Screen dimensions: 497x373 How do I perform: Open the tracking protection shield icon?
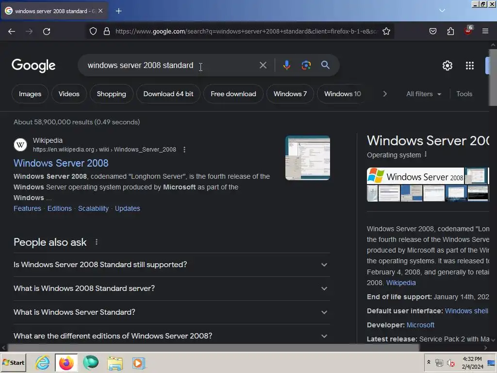click(x=93, y=32)
